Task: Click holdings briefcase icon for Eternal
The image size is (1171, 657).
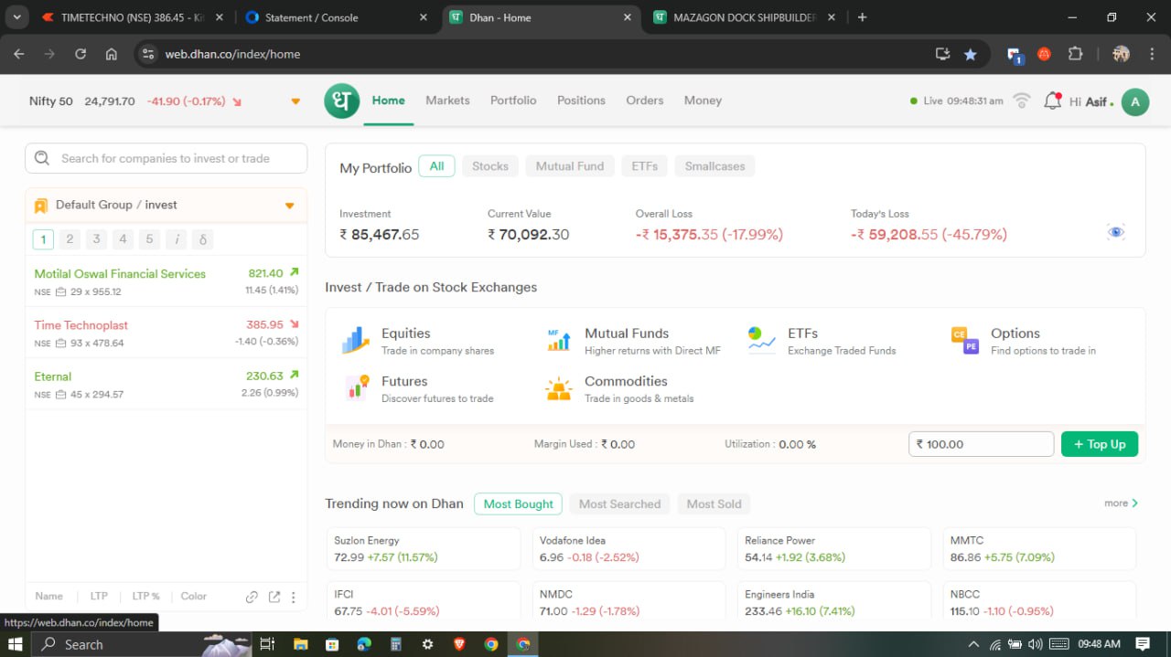Action: pos(61,395)
